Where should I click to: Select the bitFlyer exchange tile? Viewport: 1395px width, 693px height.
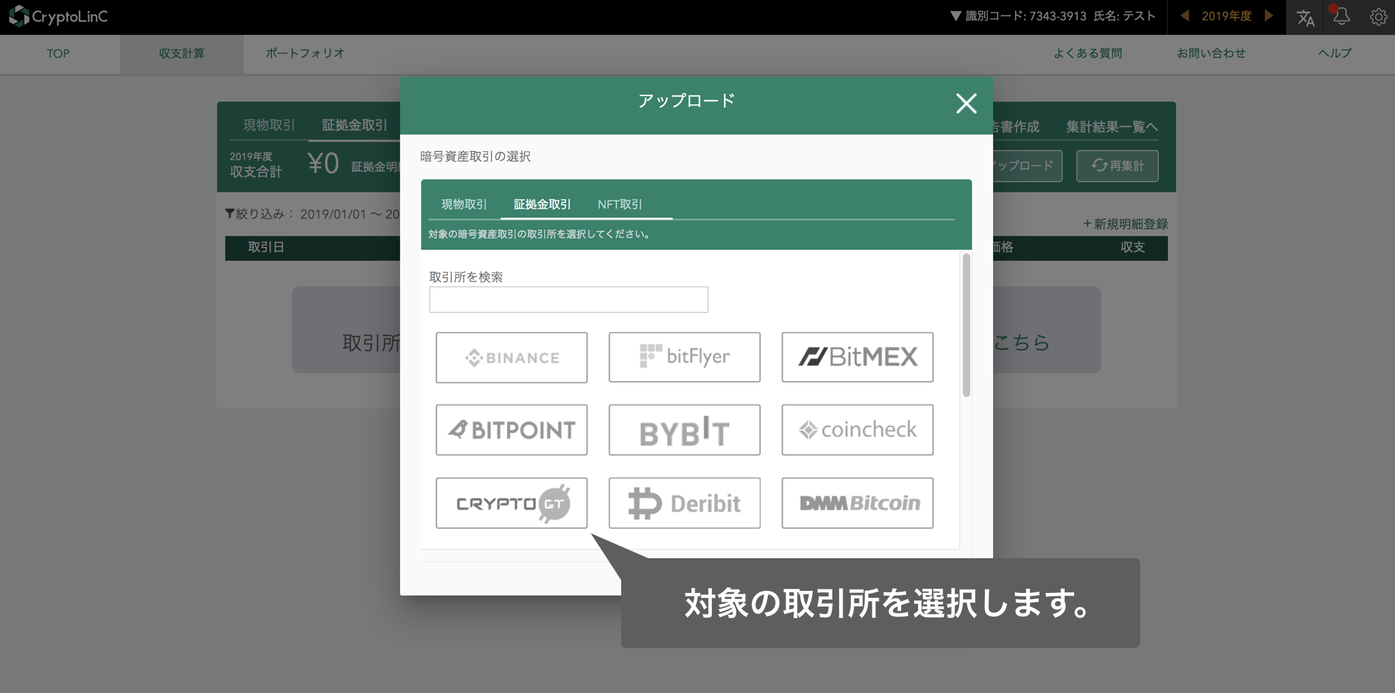coord(685,357)
